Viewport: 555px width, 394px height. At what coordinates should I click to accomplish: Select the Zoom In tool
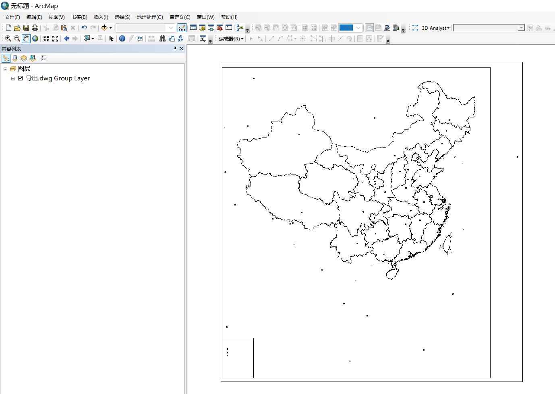[8, 39]
